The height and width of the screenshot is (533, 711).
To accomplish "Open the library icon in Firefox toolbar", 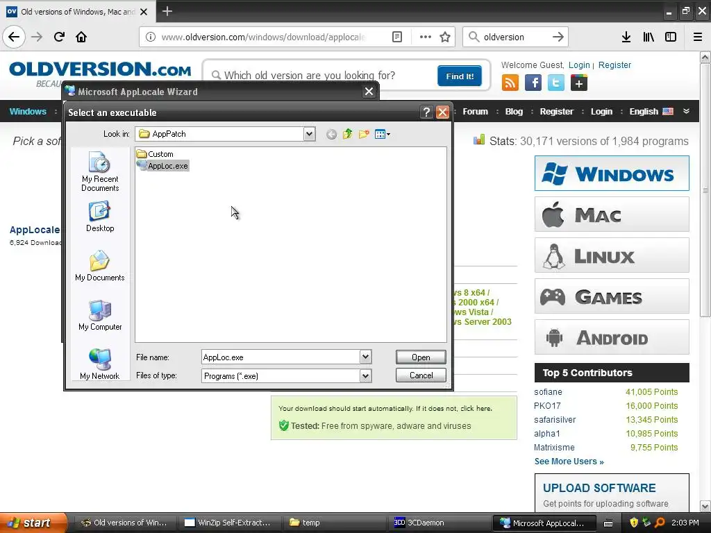I will click(x=649, y=37).
